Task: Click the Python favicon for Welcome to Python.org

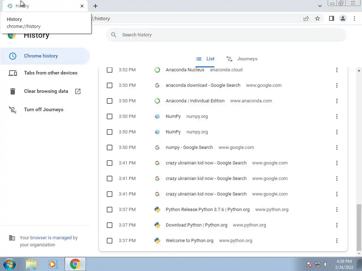Action: 157,241
